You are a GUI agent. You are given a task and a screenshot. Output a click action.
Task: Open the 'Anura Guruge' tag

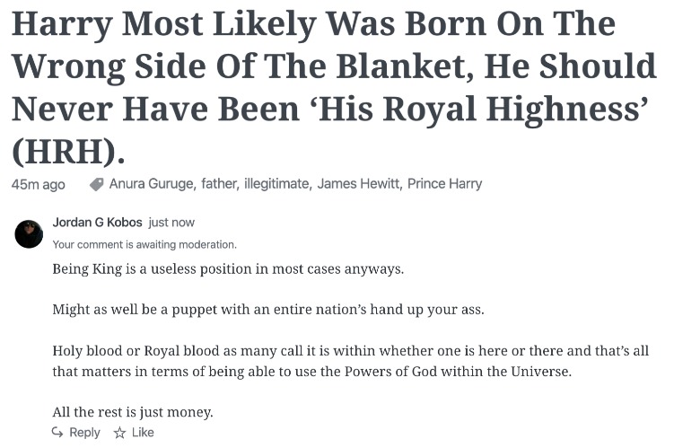pyautogui.click(x=152, y=183)
